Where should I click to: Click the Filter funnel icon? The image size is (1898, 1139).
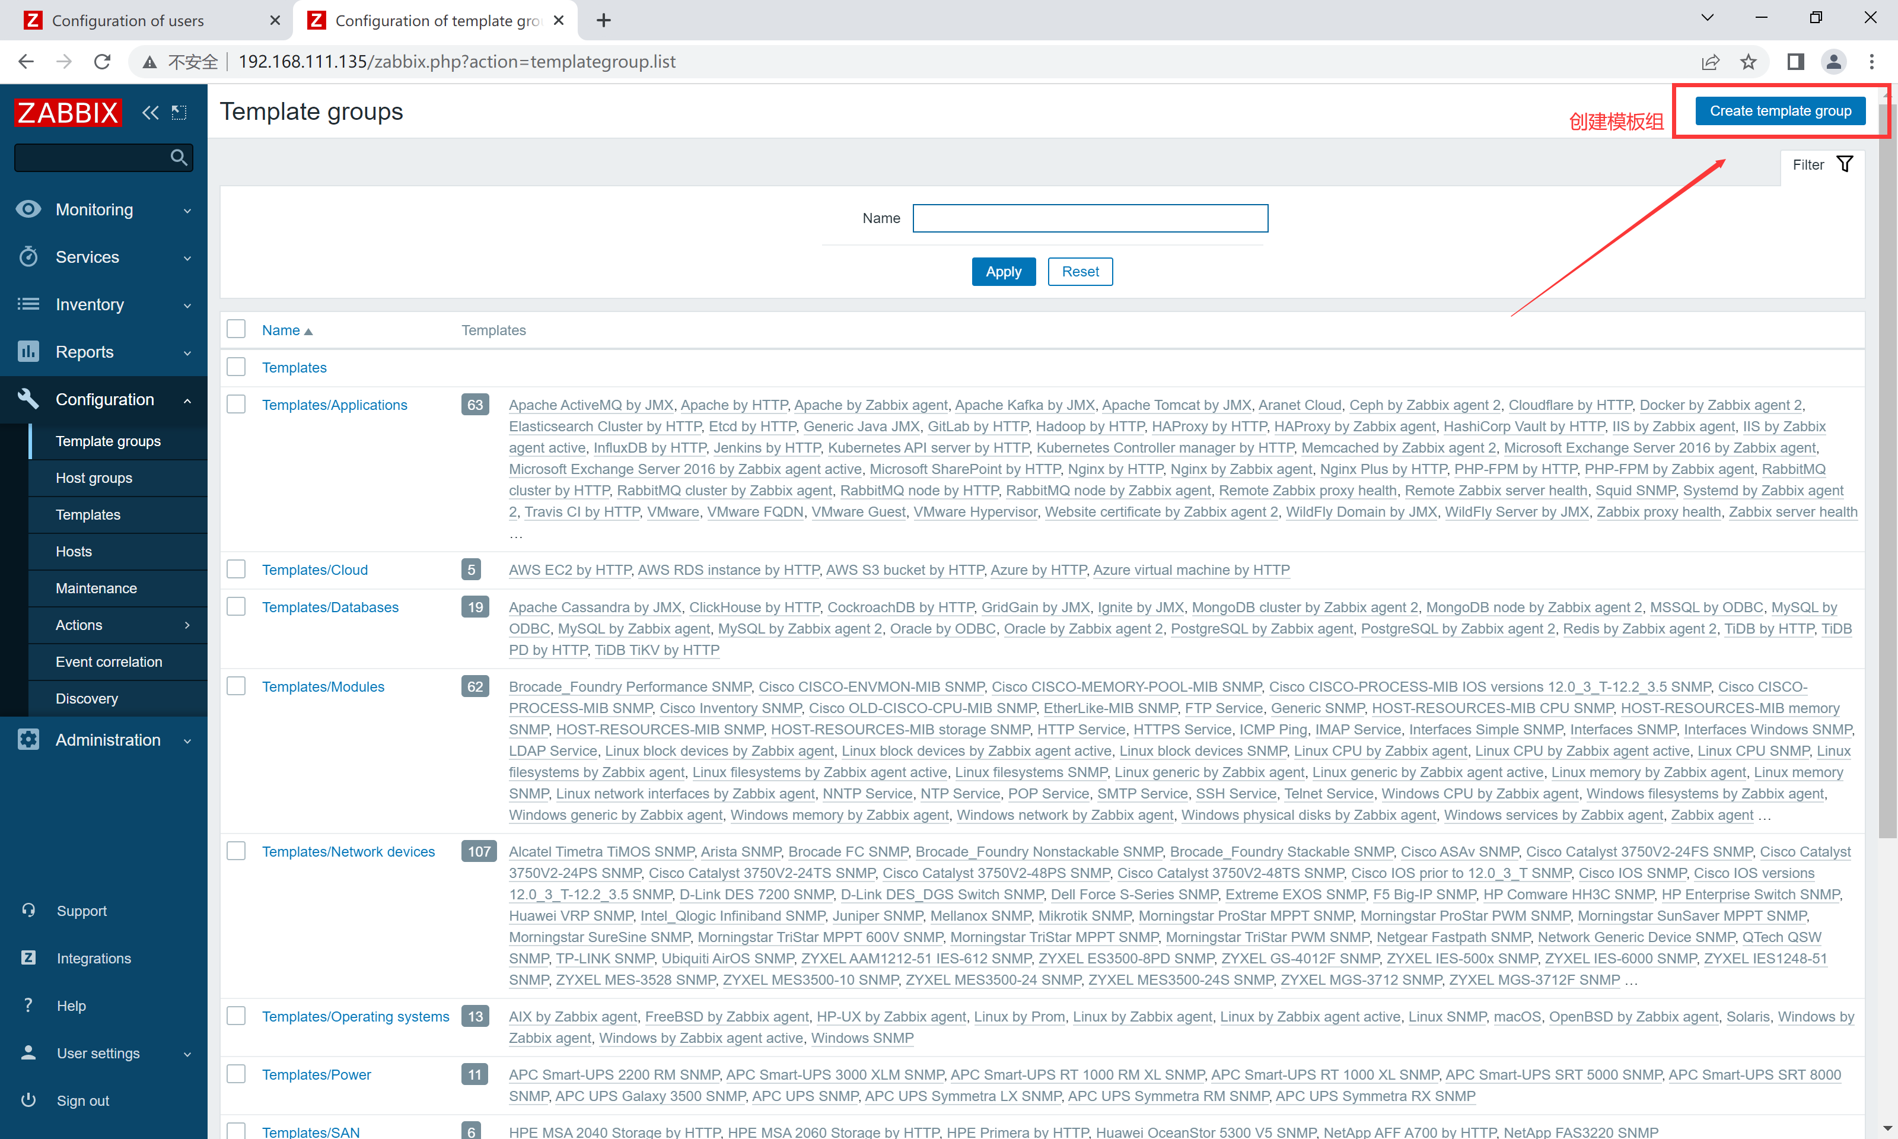pyautogui.click(x=1845, y=164)
